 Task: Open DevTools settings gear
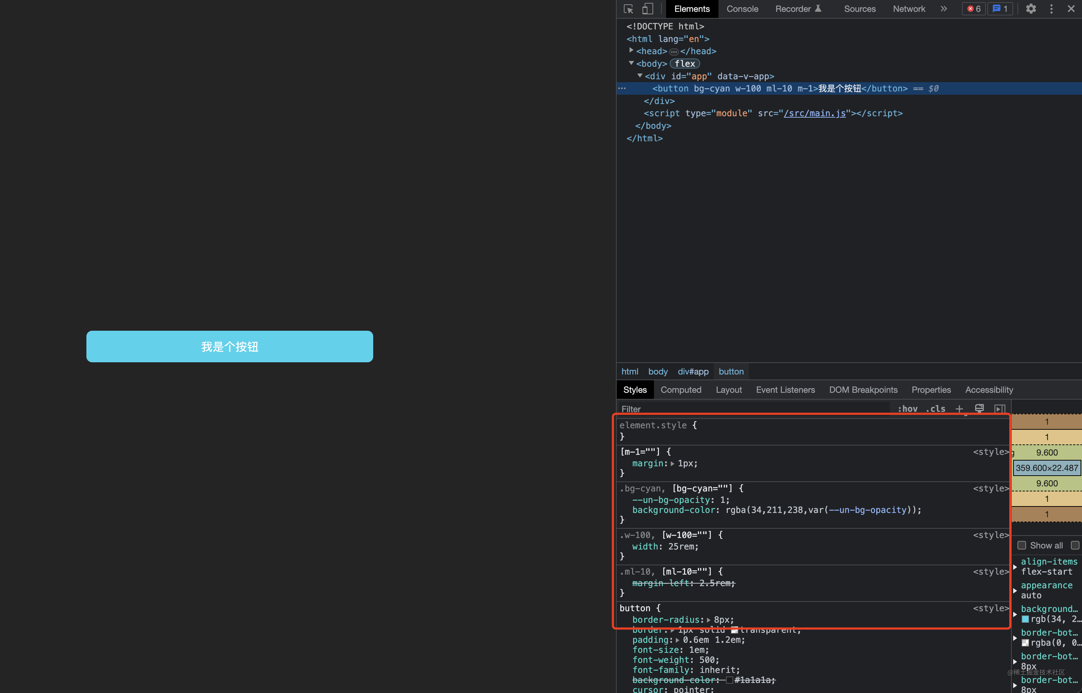[x=1031, y=9]
